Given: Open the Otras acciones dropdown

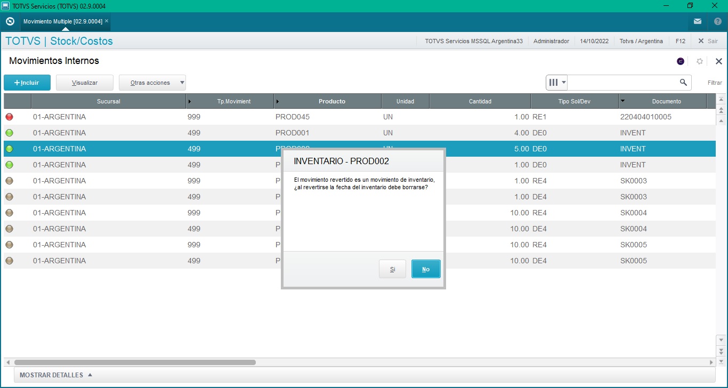Looking at the screenshot, I should point(152,83).
